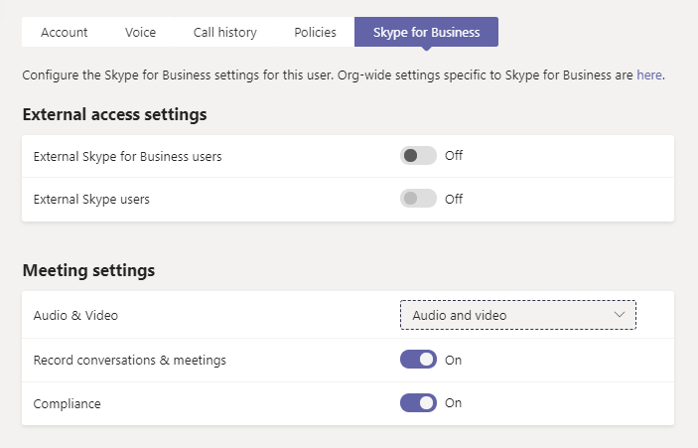This screenshot has width=698, height=448.
Task: Click the 'External Skype users' label
Action: pyautogui.click(x=91, y=200)
